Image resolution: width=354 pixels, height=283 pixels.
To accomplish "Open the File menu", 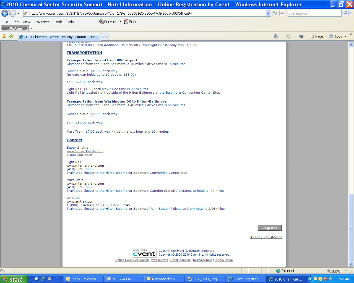I will click(x=5, y=22).
